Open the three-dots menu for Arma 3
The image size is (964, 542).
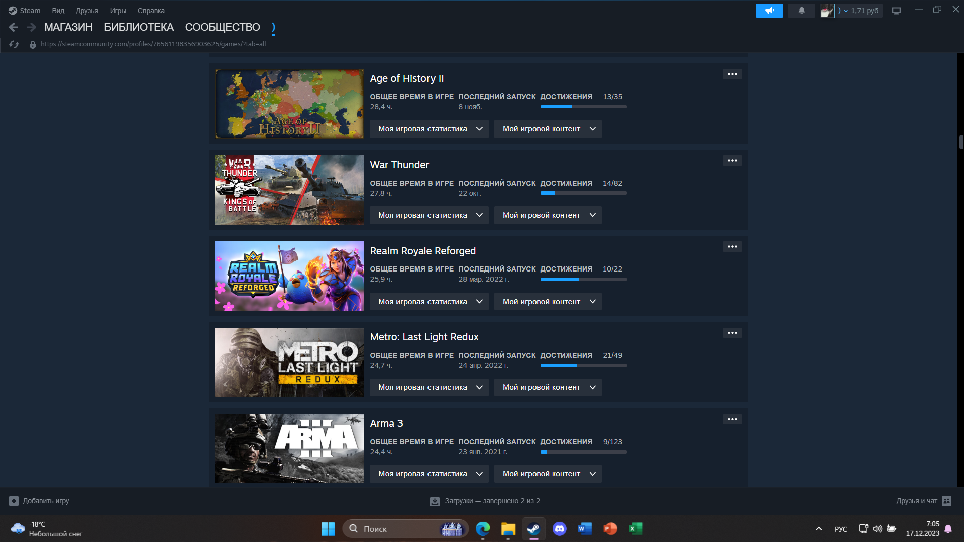[x=732, y=419]
